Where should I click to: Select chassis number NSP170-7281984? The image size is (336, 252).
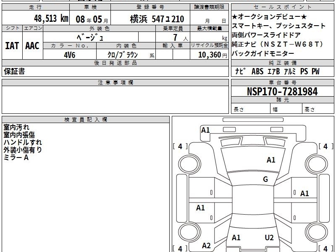282,92
